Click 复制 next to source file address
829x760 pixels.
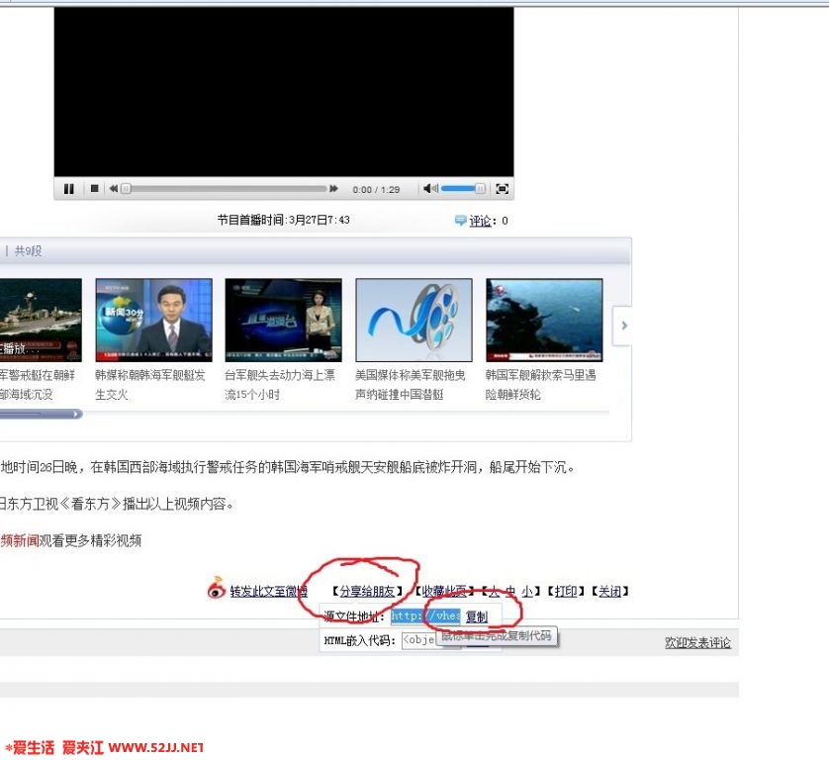click(x=476, y=617)
